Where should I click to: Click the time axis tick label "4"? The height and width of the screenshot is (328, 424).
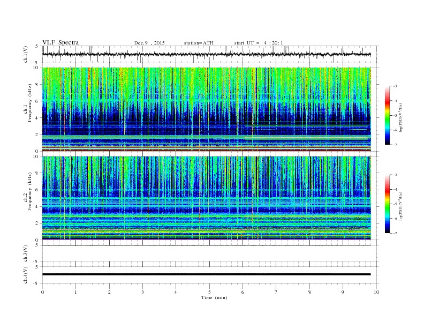[176, 292]
